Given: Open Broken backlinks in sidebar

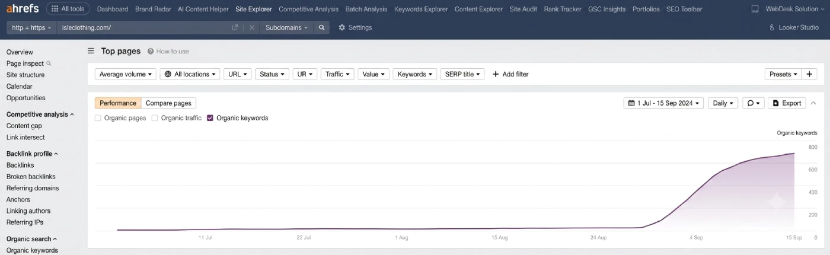Looking at the screenshot, I should (31, 177).
